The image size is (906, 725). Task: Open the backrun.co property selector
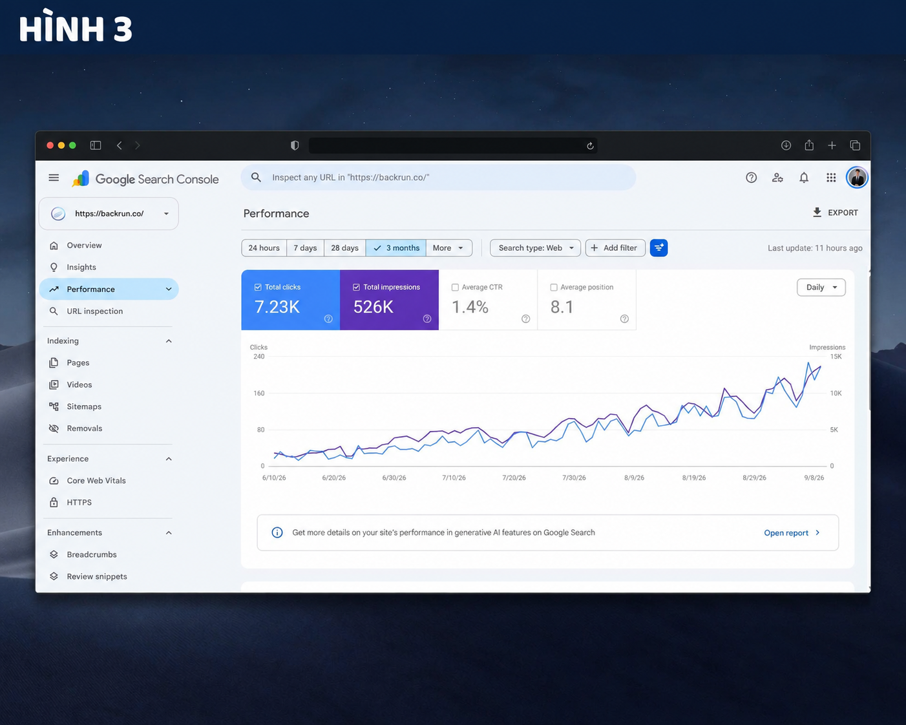coord(109,214)
